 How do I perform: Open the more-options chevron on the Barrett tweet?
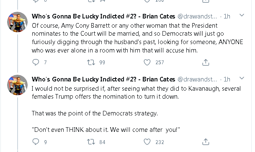pos(242,15)
